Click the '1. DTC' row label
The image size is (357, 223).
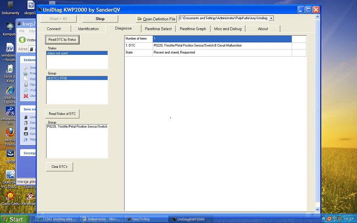(139, 46)
